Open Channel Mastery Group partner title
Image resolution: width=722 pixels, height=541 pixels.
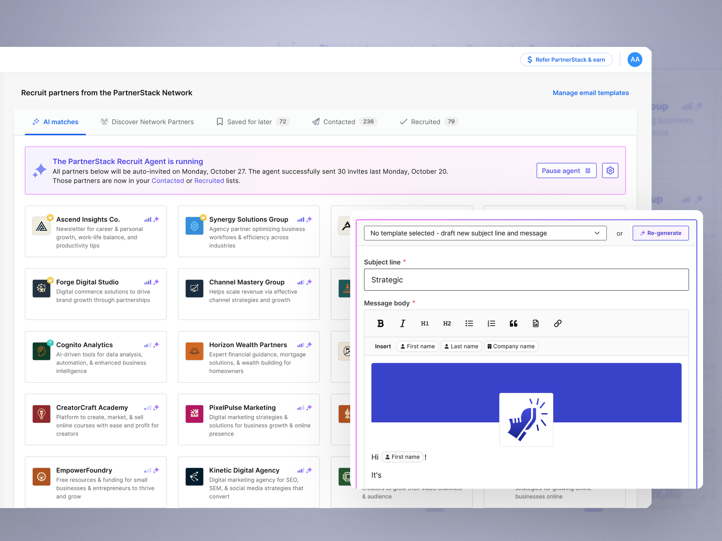point(247,282)
